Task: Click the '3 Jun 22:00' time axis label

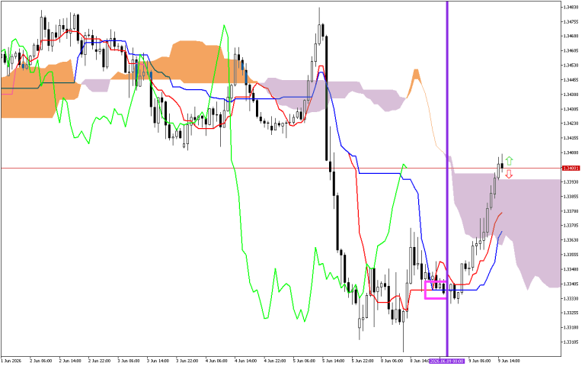Action: (187, 361)
